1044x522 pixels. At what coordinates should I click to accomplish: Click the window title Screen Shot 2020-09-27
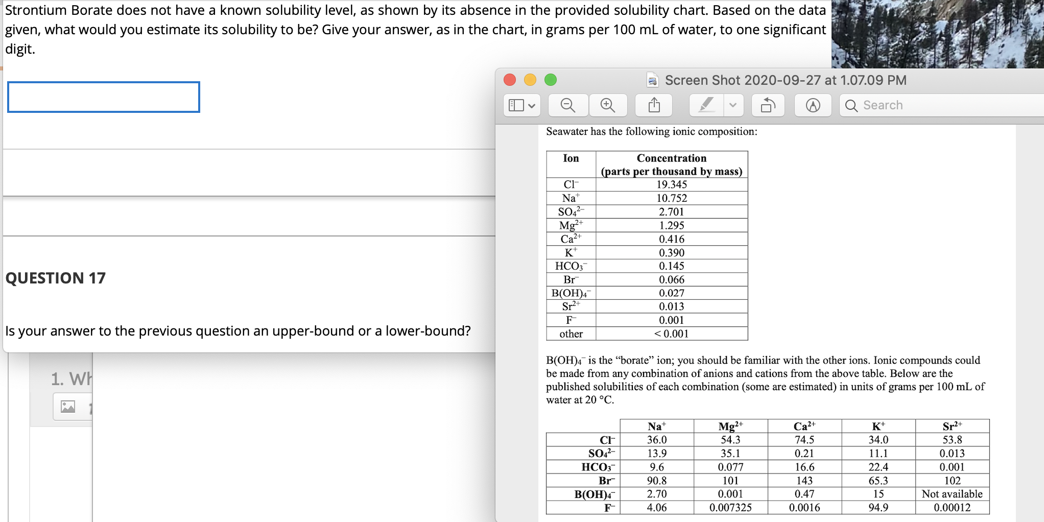[x=786, y=80]
